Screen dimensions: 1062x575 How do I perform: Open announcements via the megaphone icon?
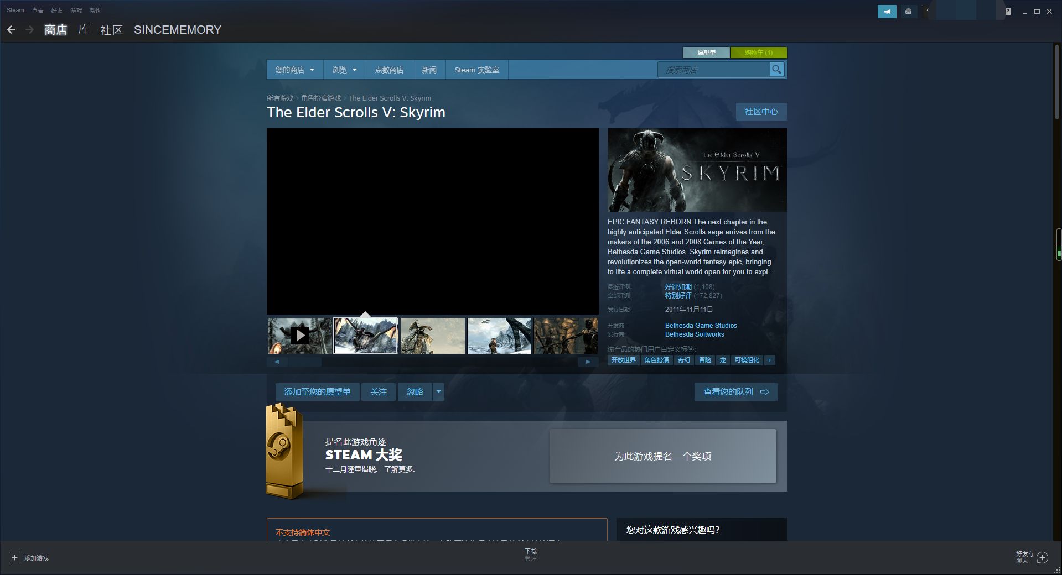pos(887,11)
